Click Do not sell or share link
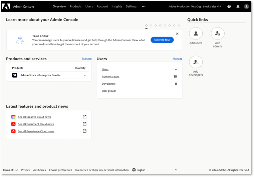This screenshot has height=177, width=254. [102, 170]
